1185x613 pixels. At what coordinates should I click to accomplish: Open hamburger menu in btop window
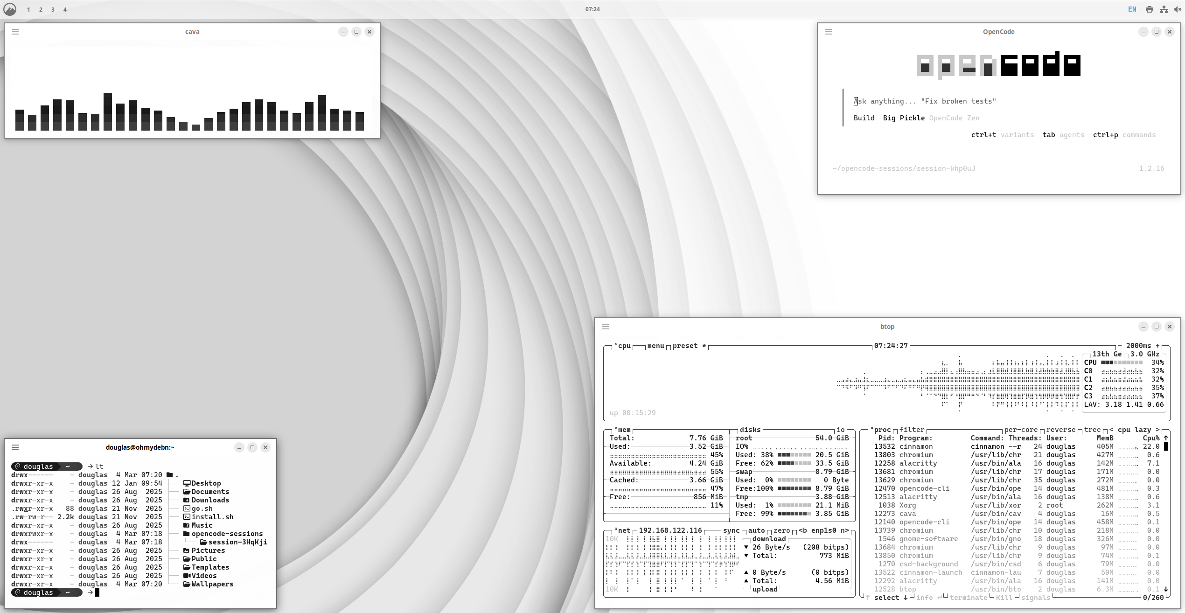coord(606,327)
